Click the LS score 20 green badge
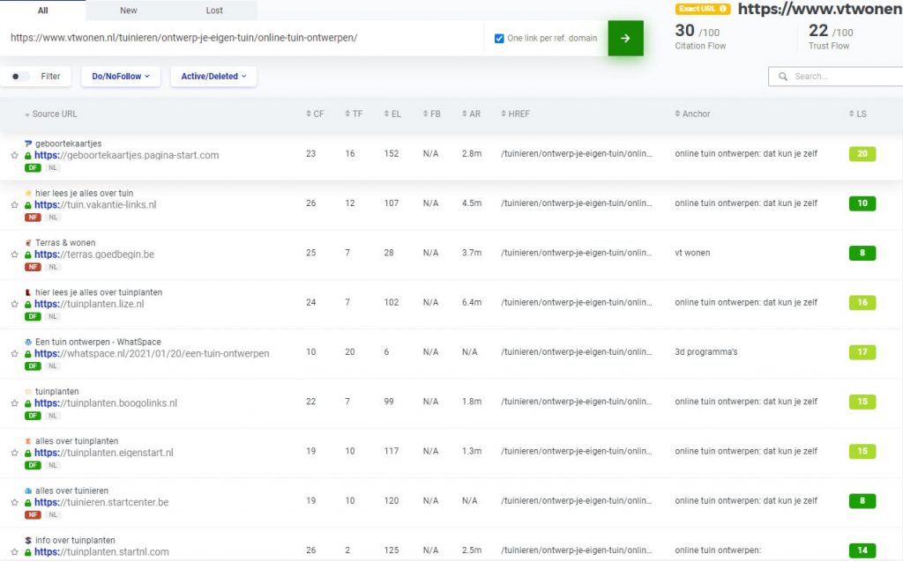 pyautogui.click(x=862, y=154)
